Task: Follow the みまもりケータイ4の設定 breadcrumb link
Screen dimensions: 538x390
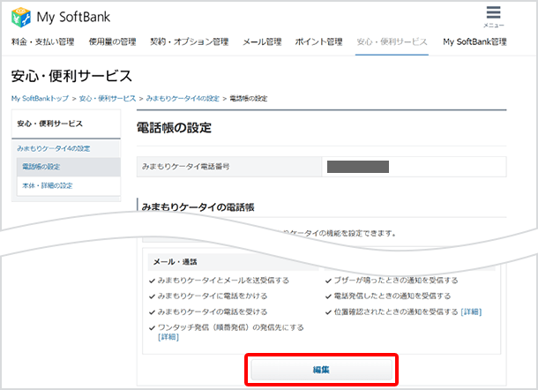Action: click(183, 99)
